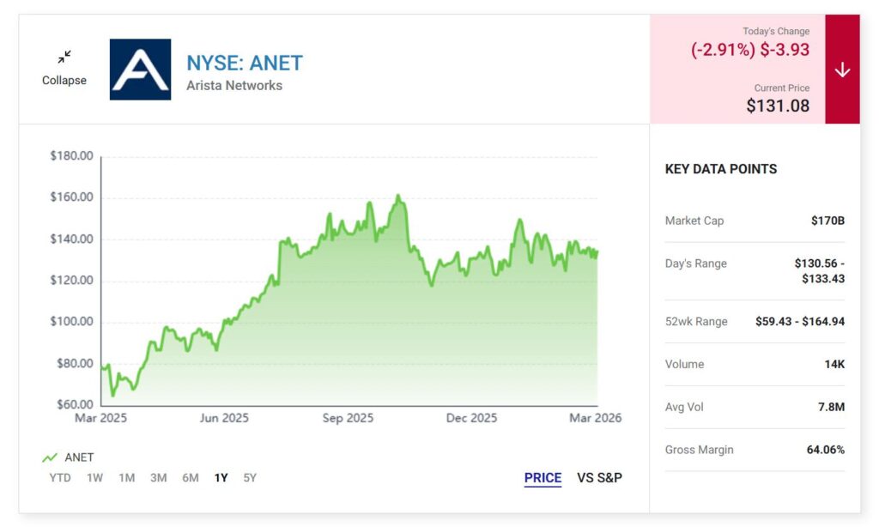Select the 1Y time range
The width and height of the screenshot is (879, 527).
click(x=221, y=478)
